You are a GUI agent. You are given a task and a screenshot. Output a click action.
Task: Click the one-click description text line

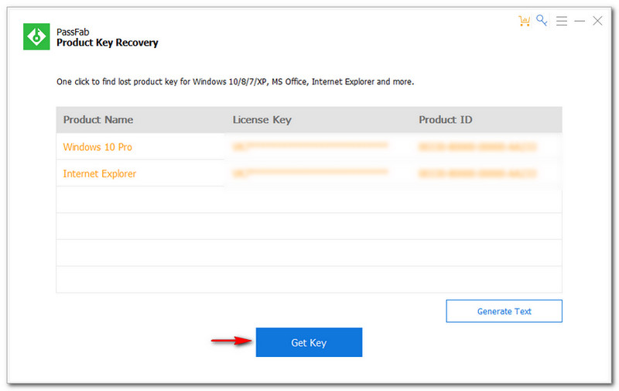coord(235,81)
